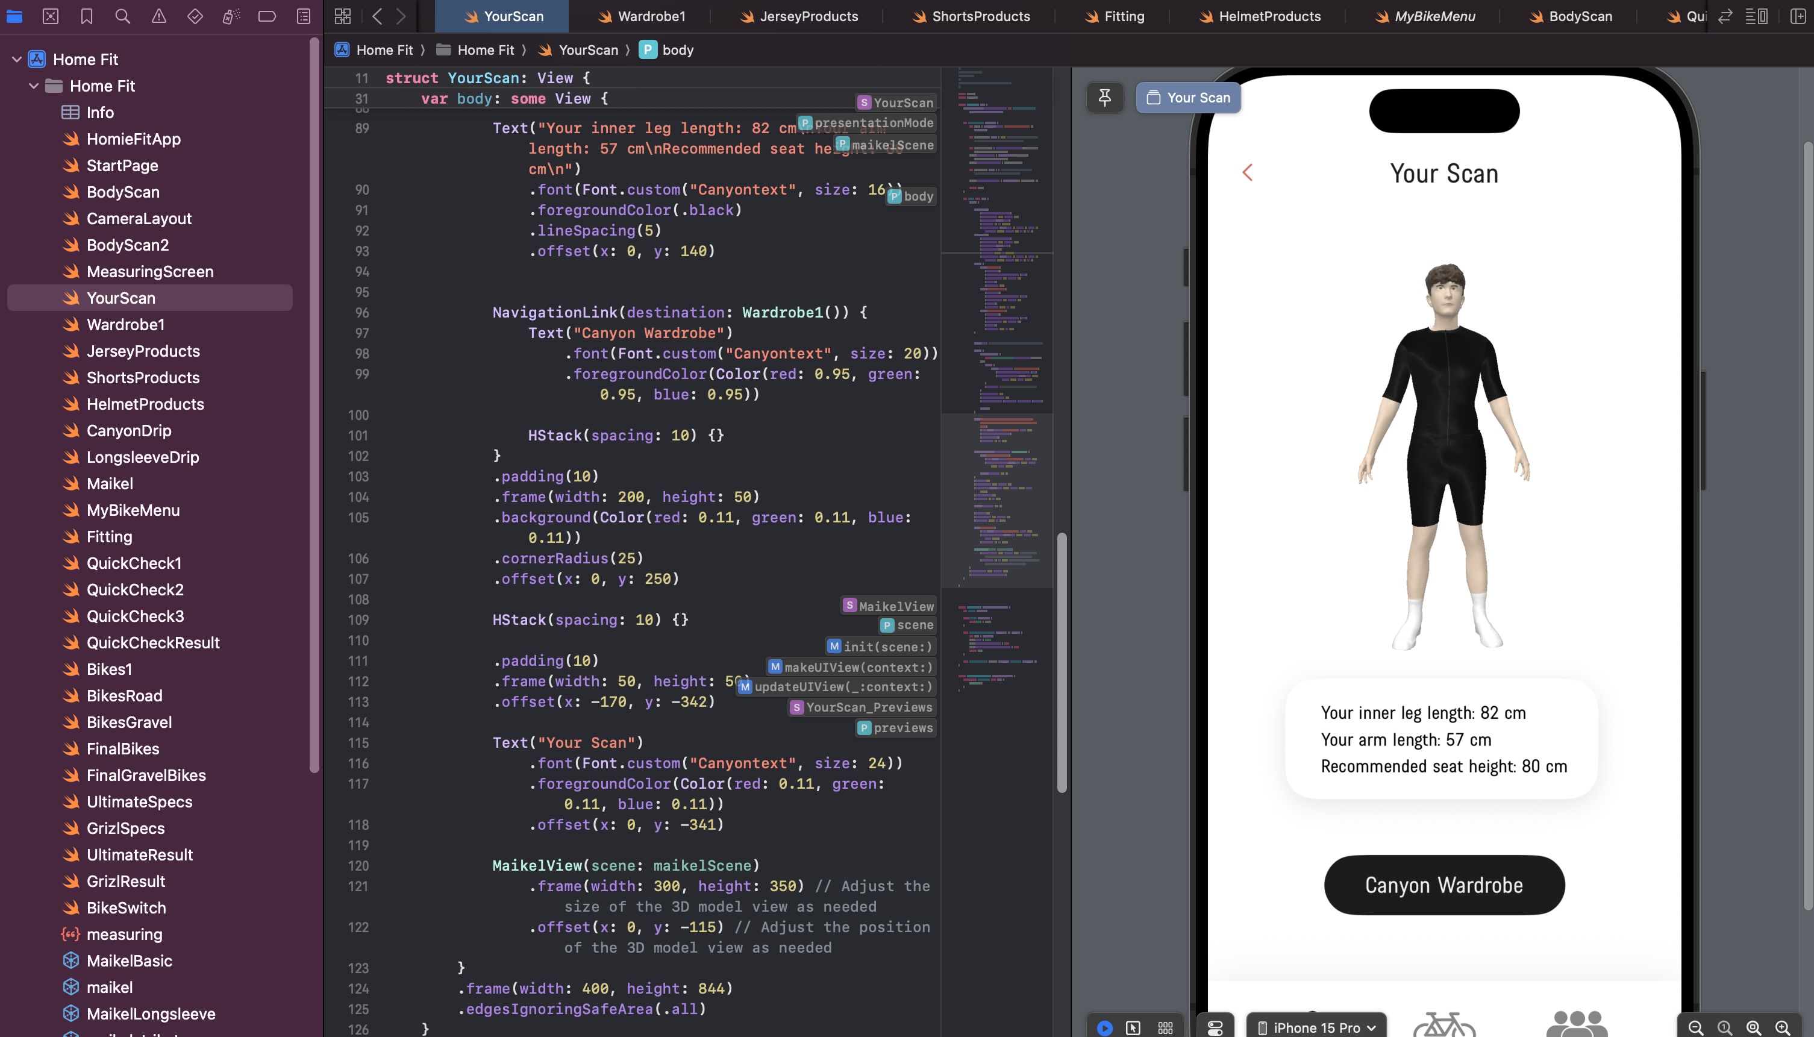Open the Breakpoint navigator tag icon

coord(267,16)
